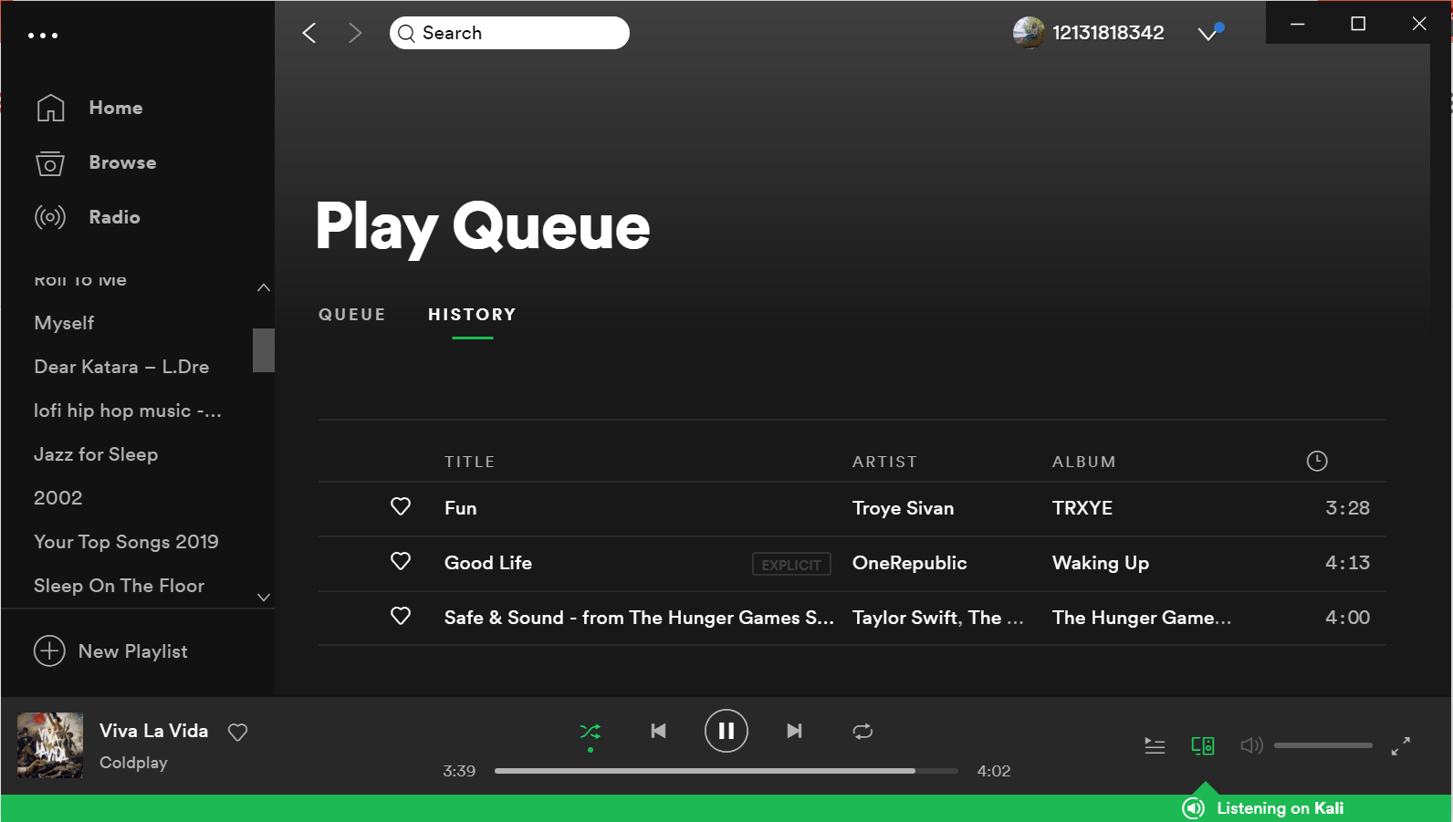Open the TRXYE album
This screenshot has height=822, width=1453.
[x=1082, y=508]
